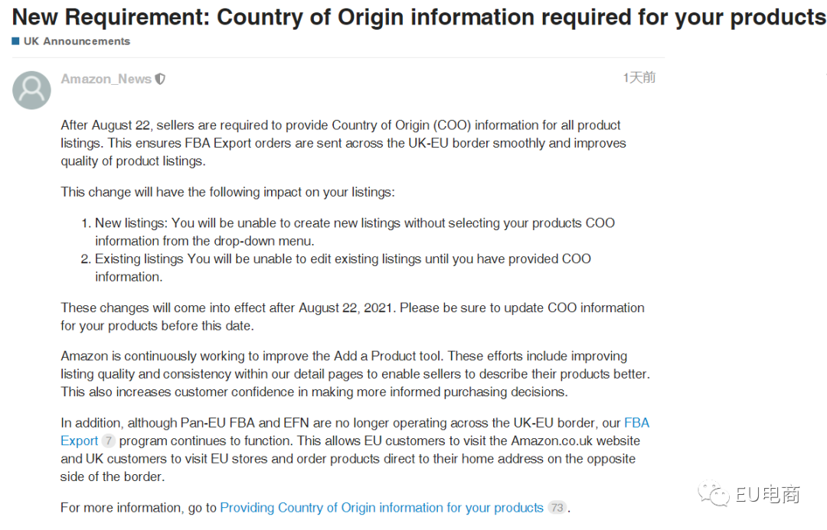Click the Amazon_News user avatar
The image size is (827, 530).
point(31,90)
